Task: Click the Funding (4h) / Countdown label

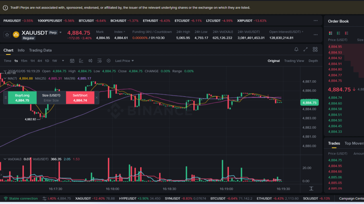Action: coord(152,32)
